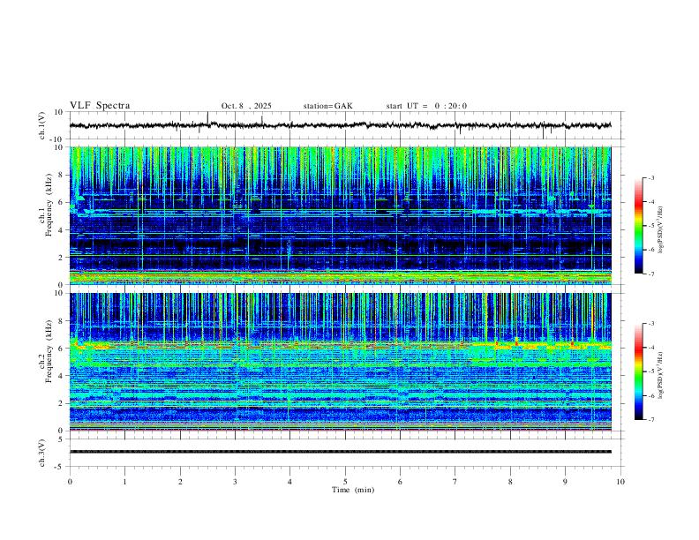Image resolution: width=699 pixels, height=540 pixels.
Task: Click the ch.2 spectrogram panel
Action: [340, 362]
